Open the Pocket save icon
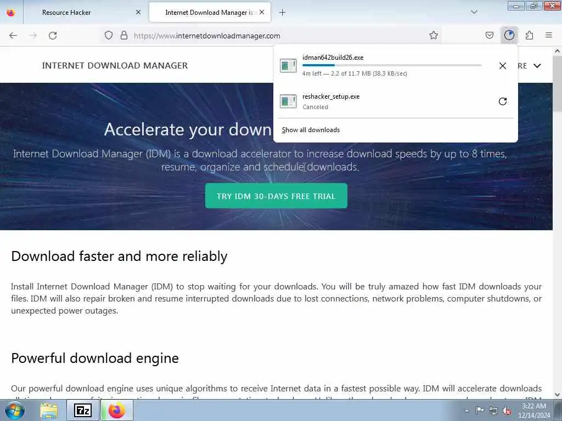The width and height of the screenshot is (562, 421). [489, 35]
